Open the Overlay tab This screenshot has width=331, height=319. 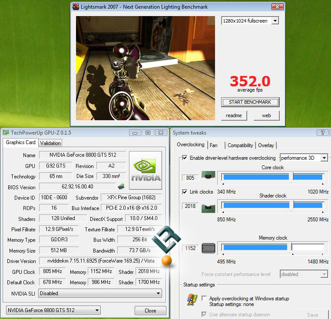(266, 145)
